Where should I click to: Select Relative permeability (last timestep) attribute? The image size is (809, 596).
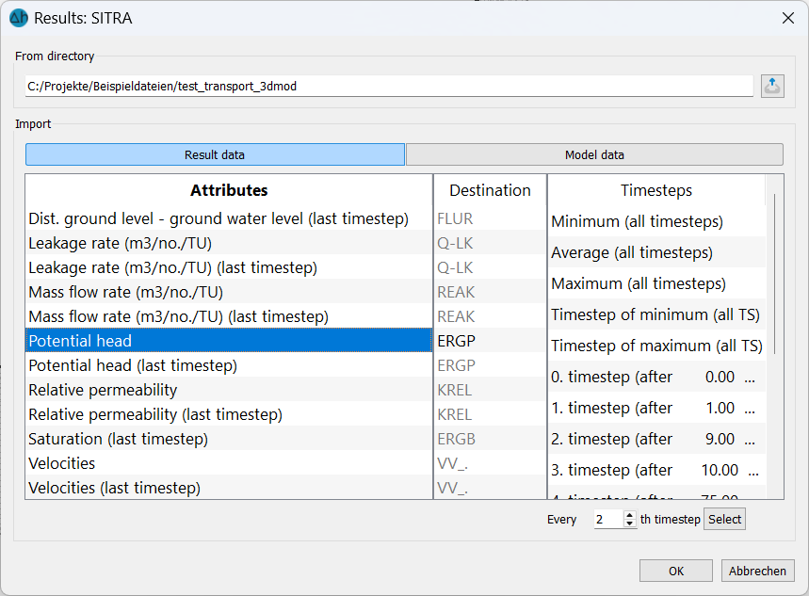pyautogui.click(x=229, y=414)
